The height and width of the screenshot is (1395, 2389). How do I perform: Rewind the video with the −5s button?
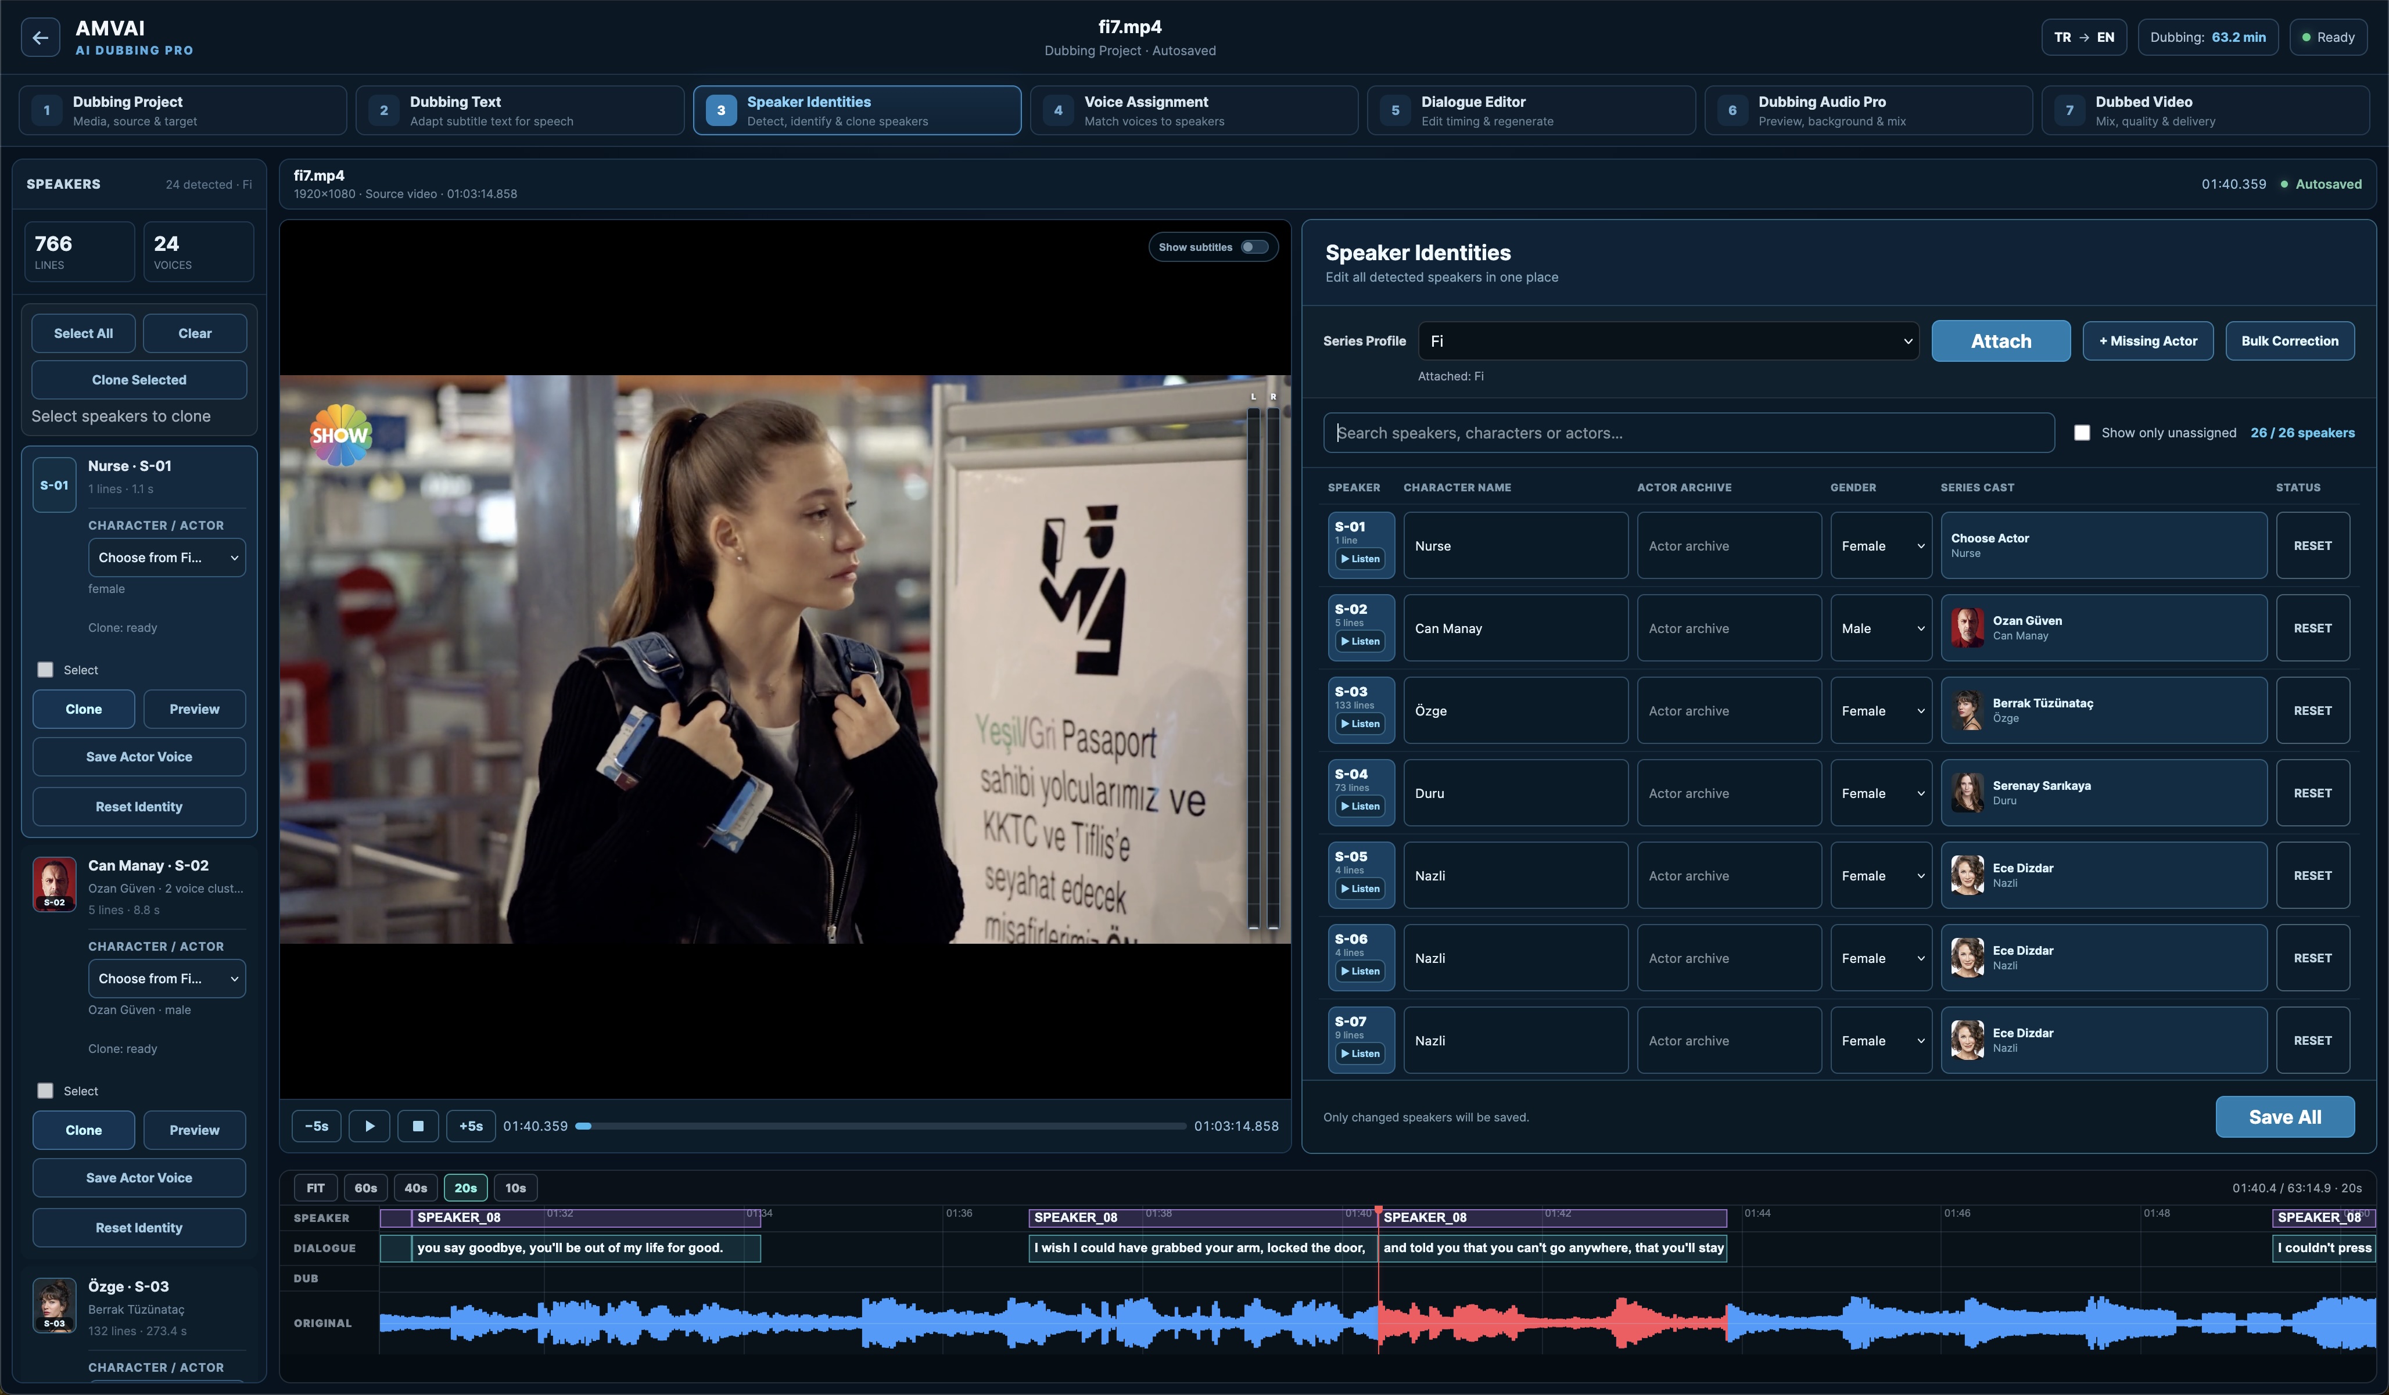pos(317,1126)
